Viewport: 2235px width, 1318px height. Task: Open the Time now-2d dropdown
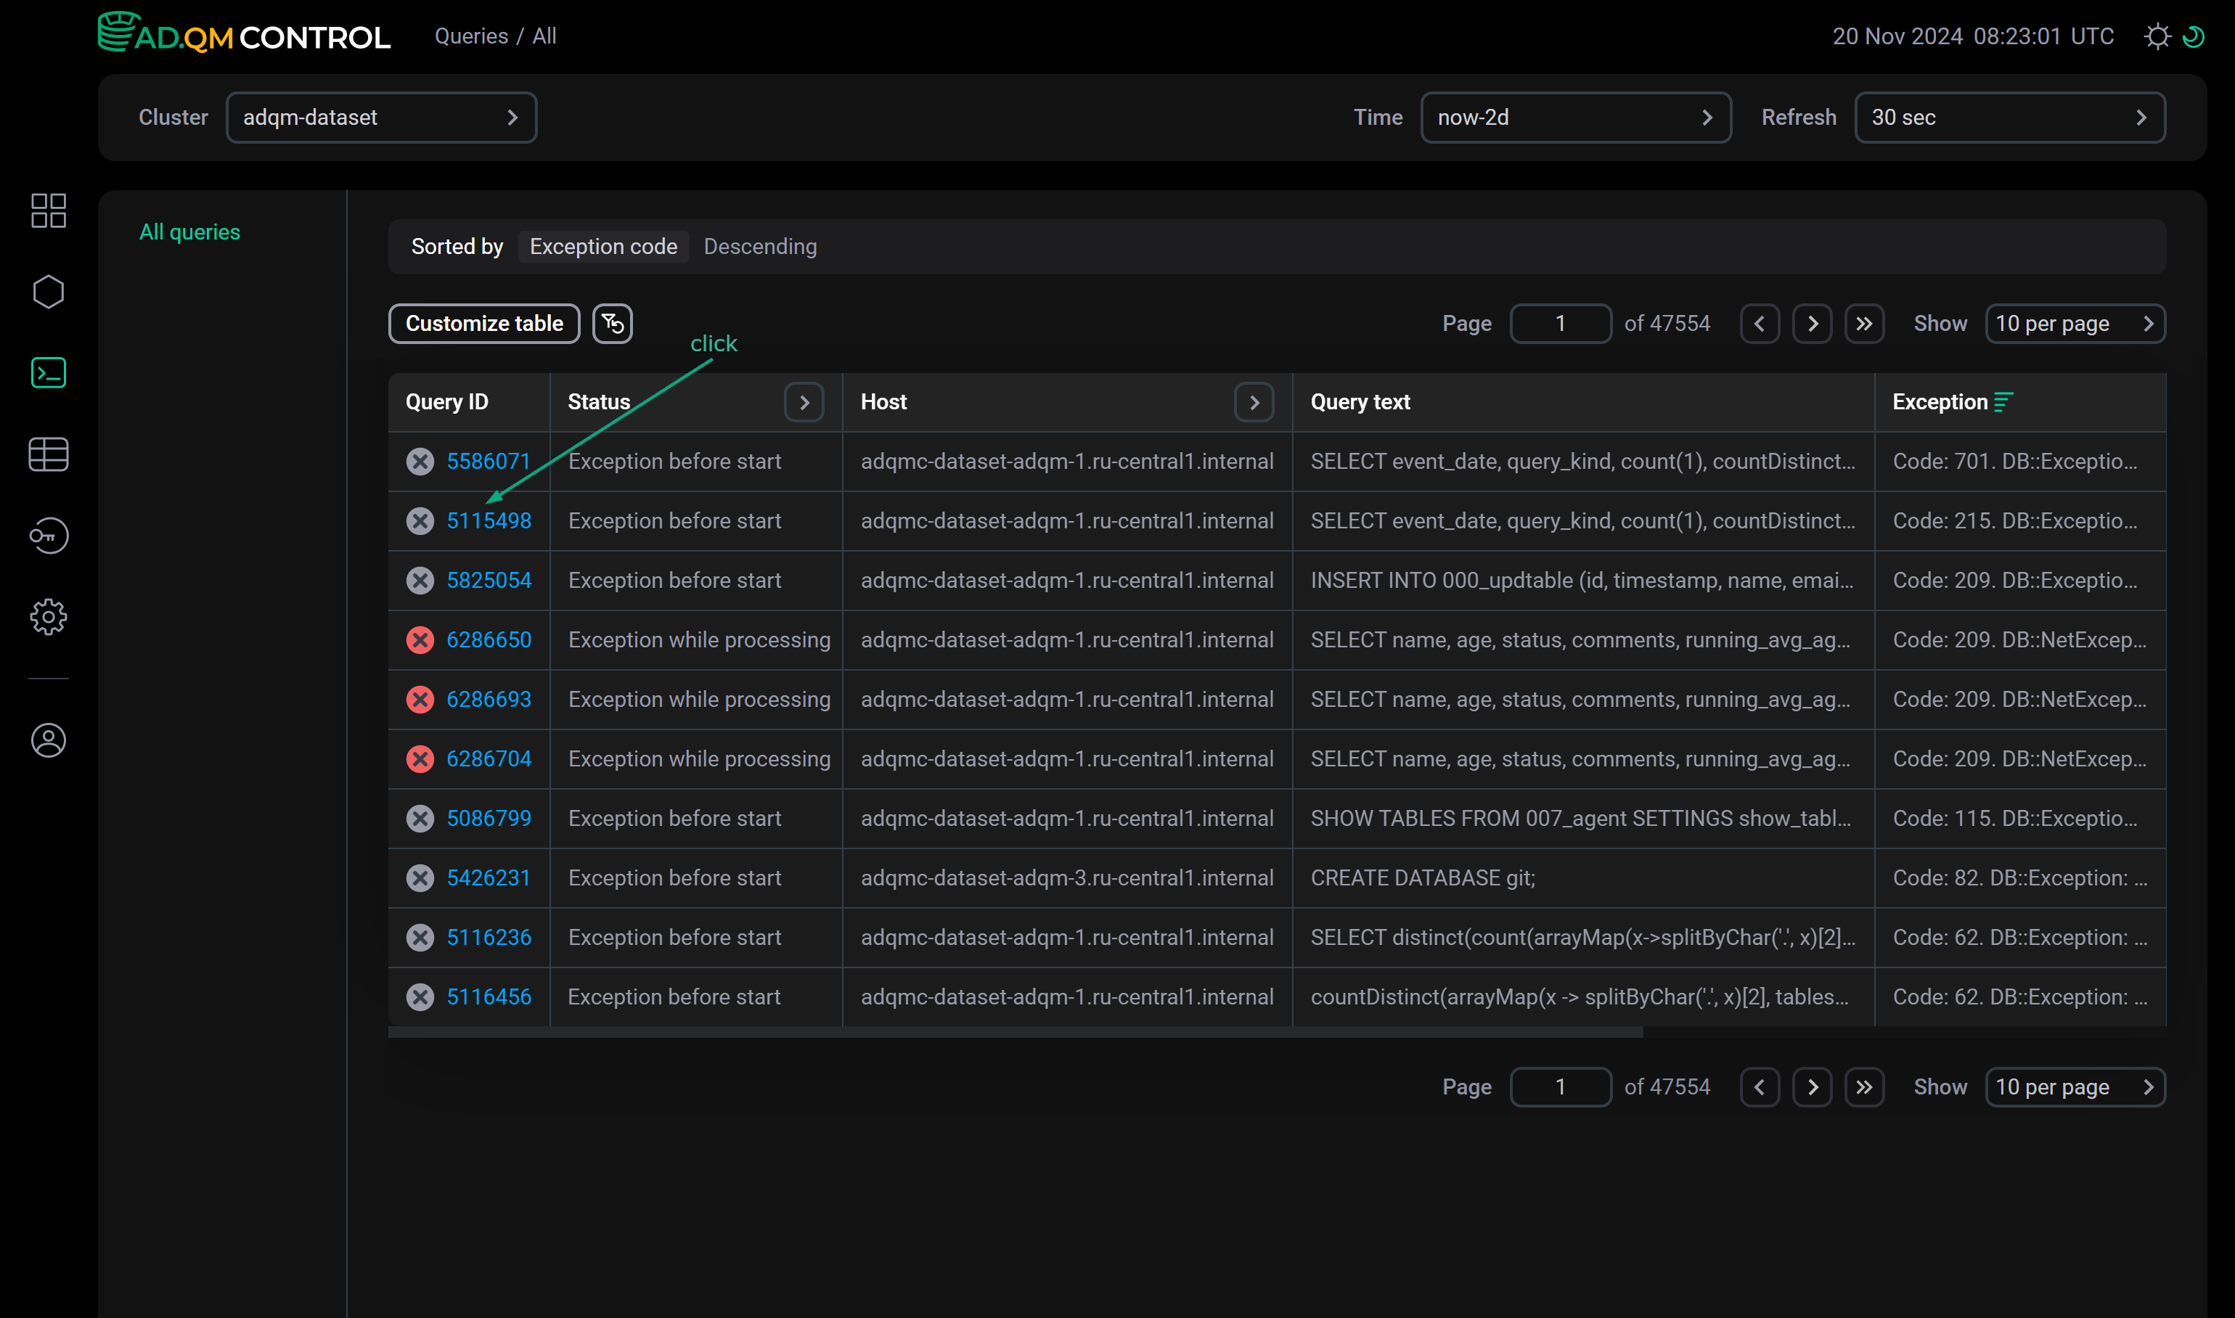point(1575,118)
